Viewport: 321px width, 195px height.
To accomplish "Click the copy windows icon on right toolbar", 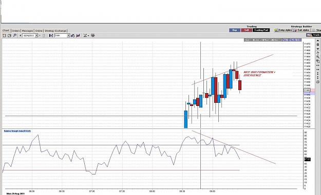I will pos(318,61).
